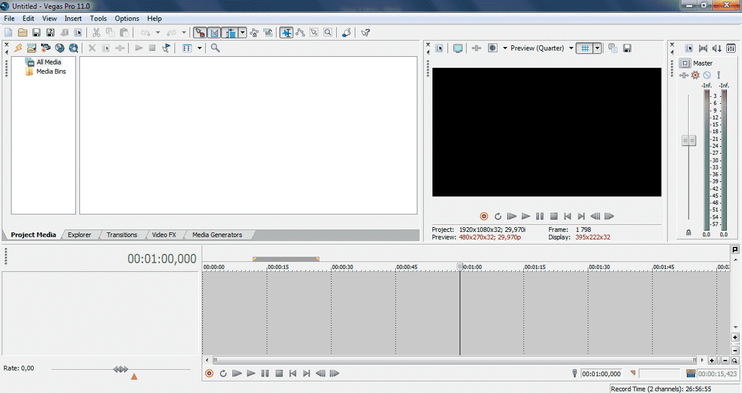
Task: Open the Views dropdown in Project Media
Action: click(199, 48)
